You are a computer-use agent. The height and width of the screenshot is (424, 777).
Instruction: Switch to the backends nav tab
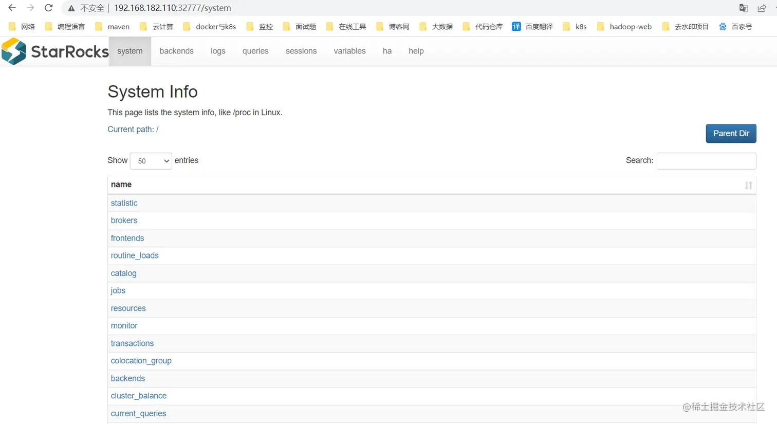177,51
